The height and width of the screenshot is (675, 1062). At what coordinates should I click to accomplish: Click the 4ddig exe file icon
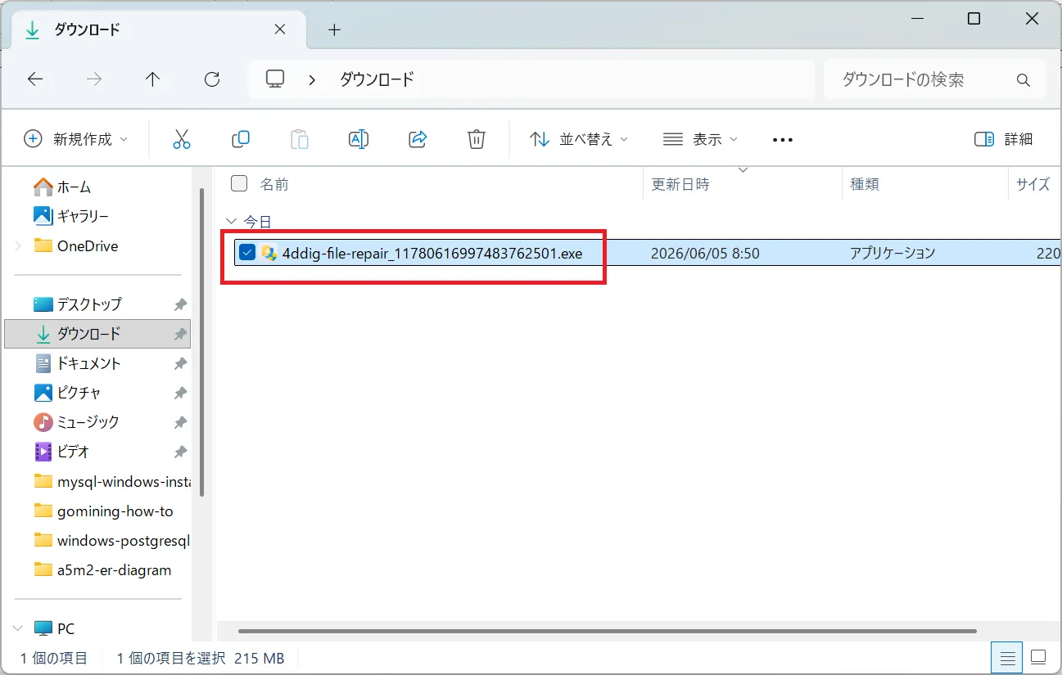(269, 253)
